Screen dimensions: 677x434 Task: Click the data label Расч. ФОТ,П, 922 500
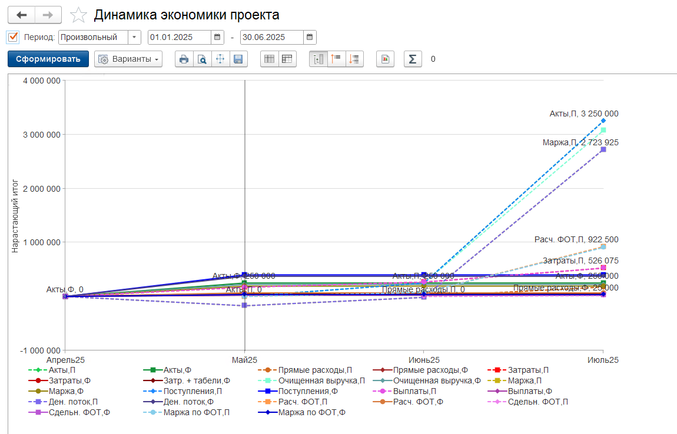(x=576, y=239)
